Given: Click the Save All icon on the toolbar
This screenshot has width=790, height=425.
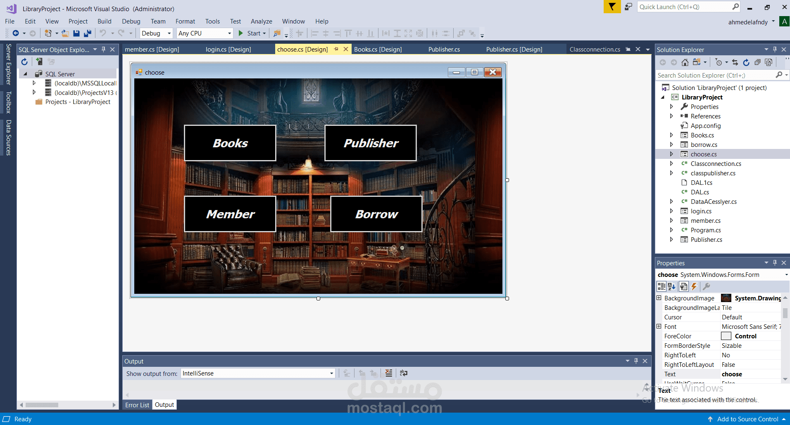Looking at the screenshot, I should 87,33.
